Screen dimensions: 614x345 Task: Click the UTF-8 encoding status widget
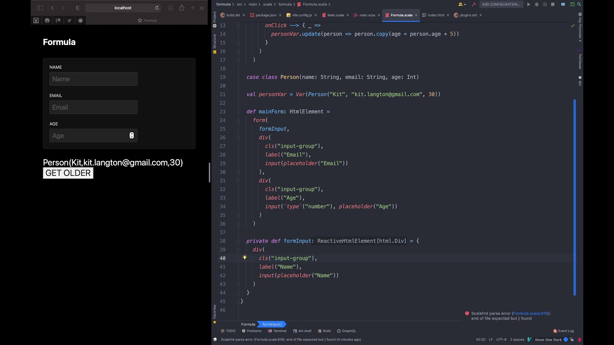501,339
